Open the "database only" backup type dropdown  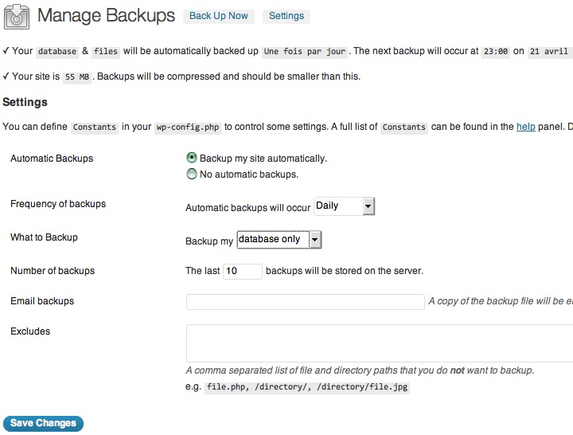point(279,240)
